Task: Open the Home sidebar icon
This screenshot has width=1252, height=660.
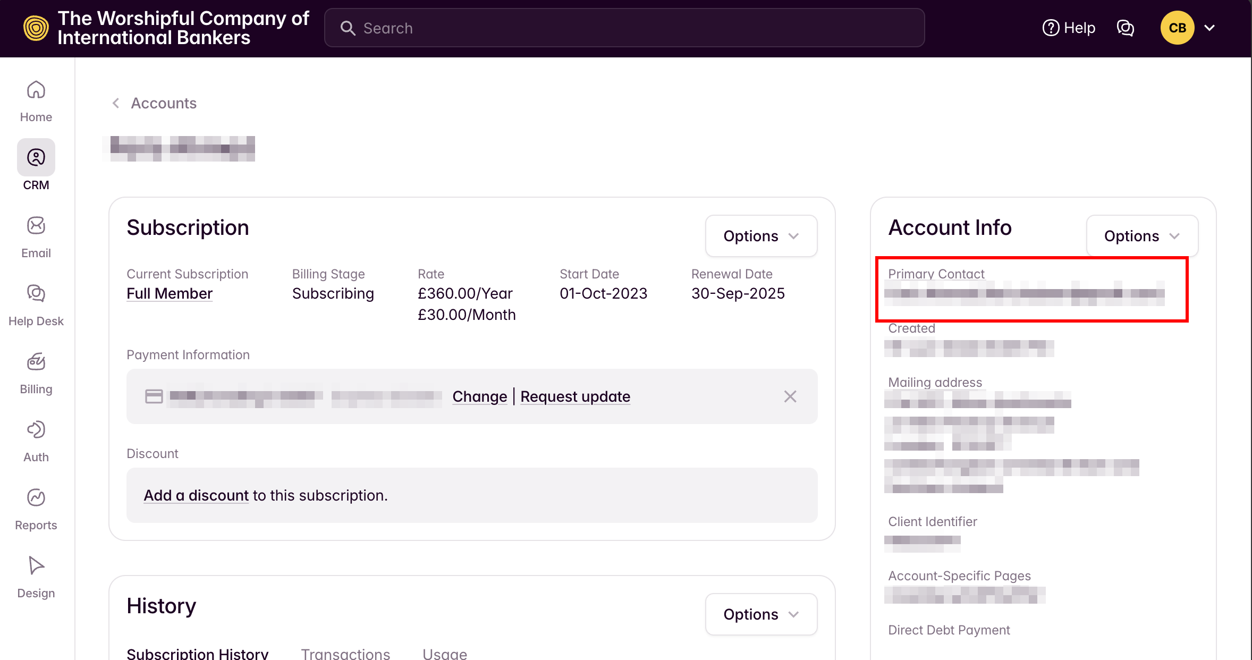Action: pos(36,91)
